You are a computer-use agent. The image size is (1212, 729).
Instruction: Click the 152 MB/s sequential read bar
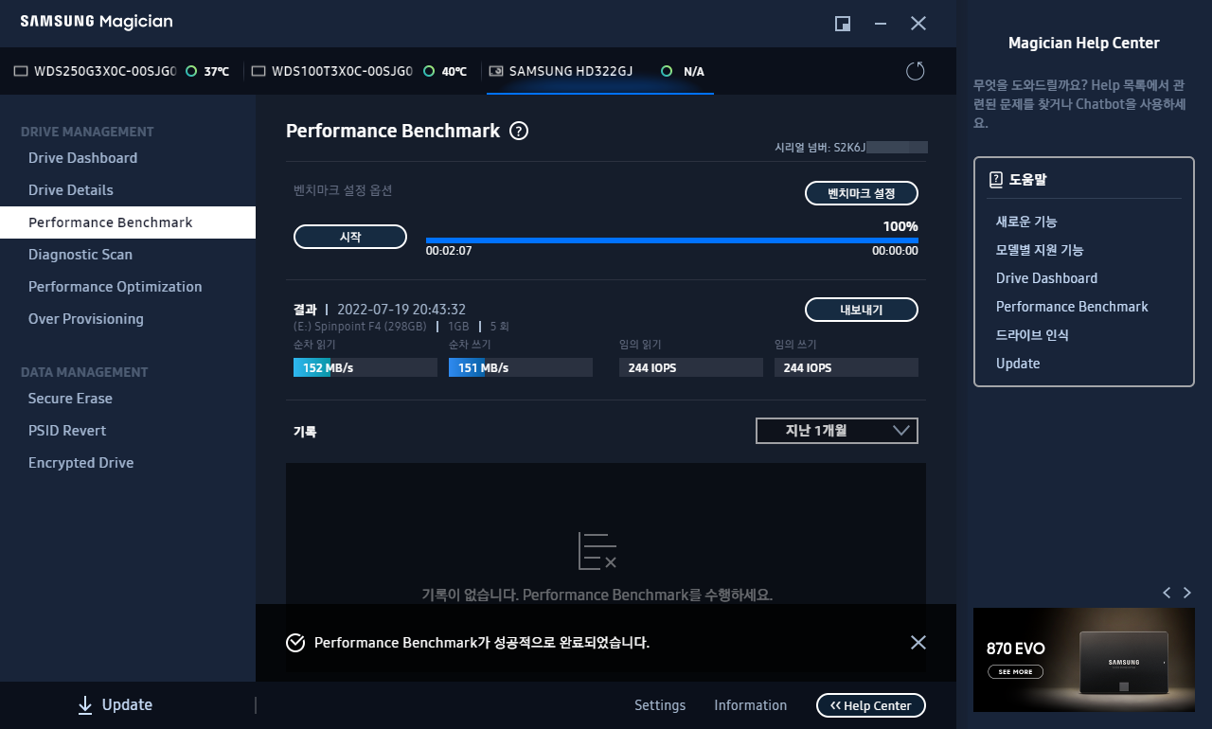pos(365,367)
